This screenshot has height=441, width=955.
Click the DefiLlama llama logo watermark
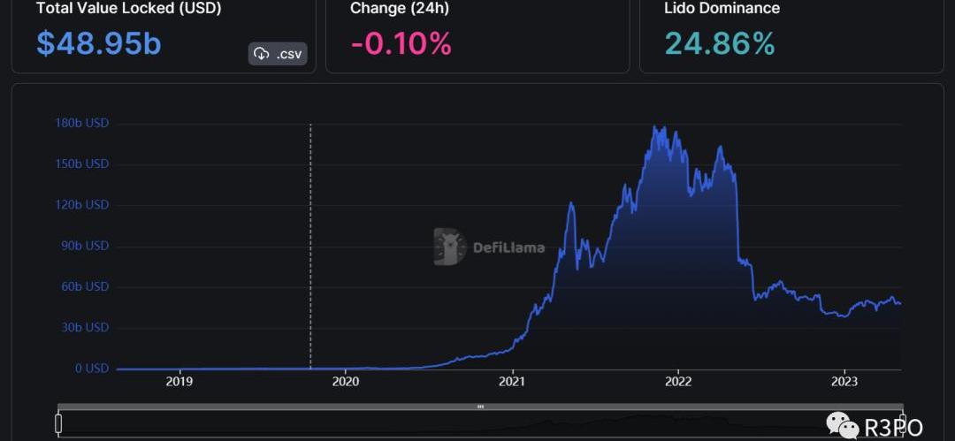(x=449, y=247)
